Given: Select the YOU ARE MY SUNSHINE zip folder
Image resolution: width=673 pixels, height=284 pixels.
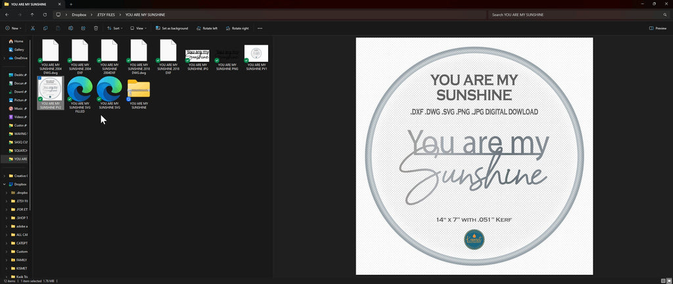Looking at the screenshot, I should (x=139, y=93).
